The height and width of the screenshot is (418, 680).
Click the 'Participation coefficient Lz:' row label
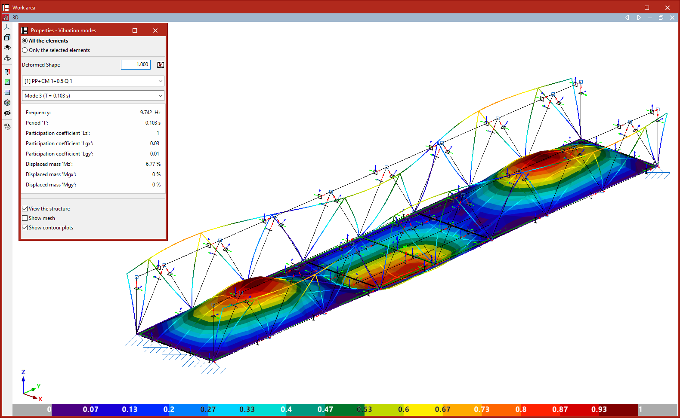[58, 133]
